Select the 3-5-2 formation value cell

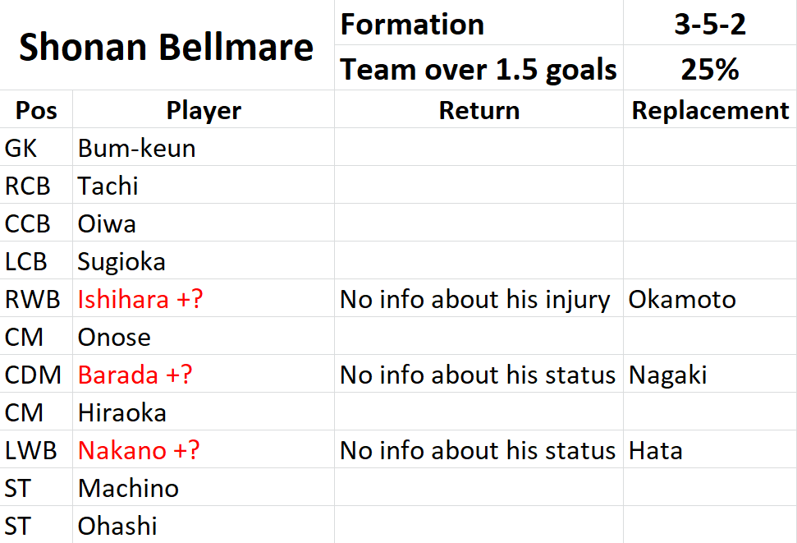[710, 23]
